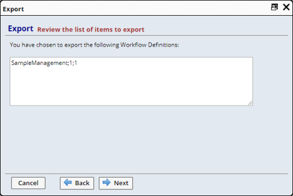Click the blue right arrow icon on Next

pos(106,182)
